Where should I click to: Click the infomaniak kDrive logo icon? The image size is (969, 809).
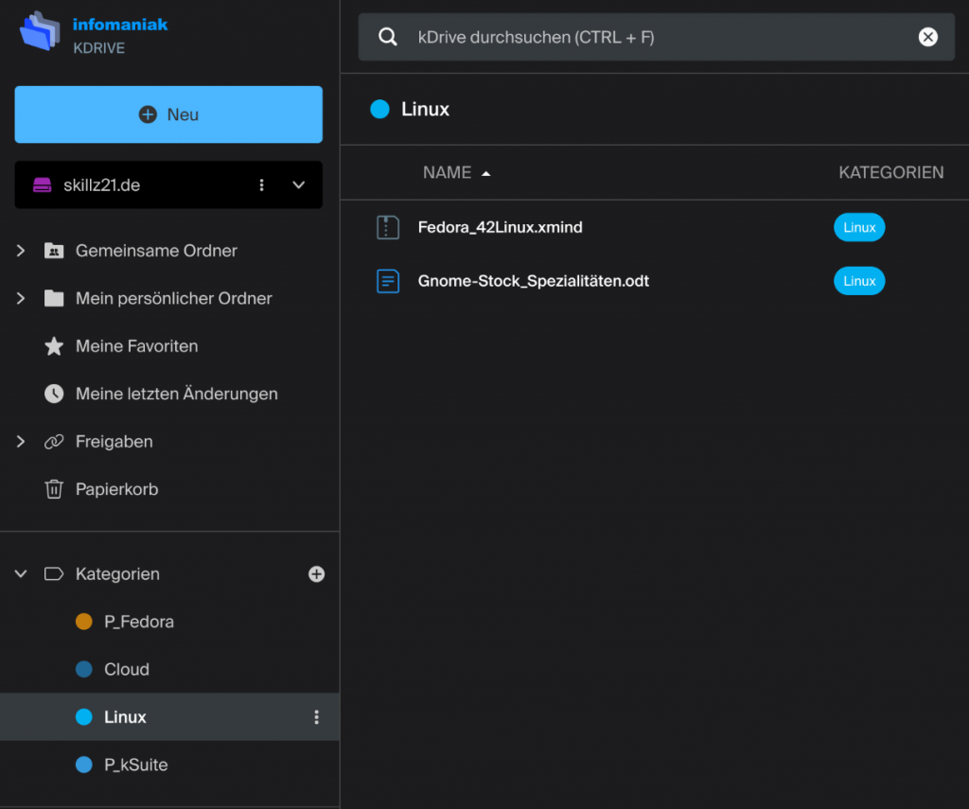click(39, 31)
